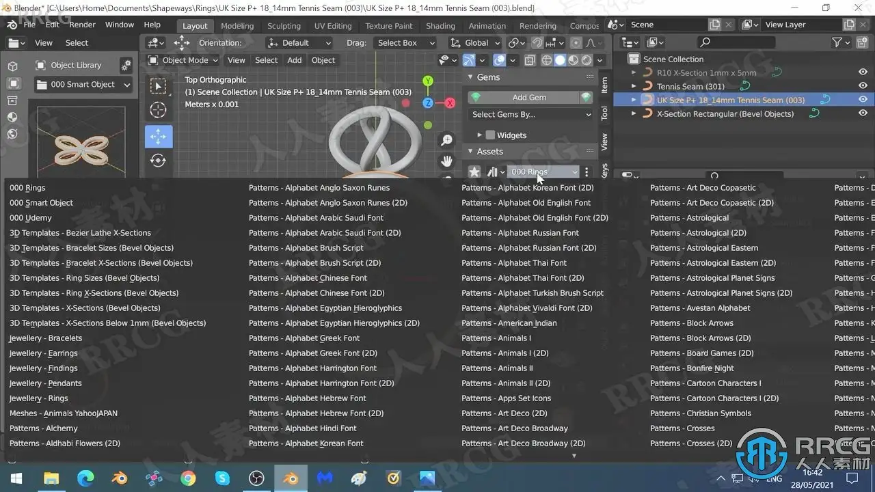Click the red X axis on the navigation gizmo

coord(450,103)
